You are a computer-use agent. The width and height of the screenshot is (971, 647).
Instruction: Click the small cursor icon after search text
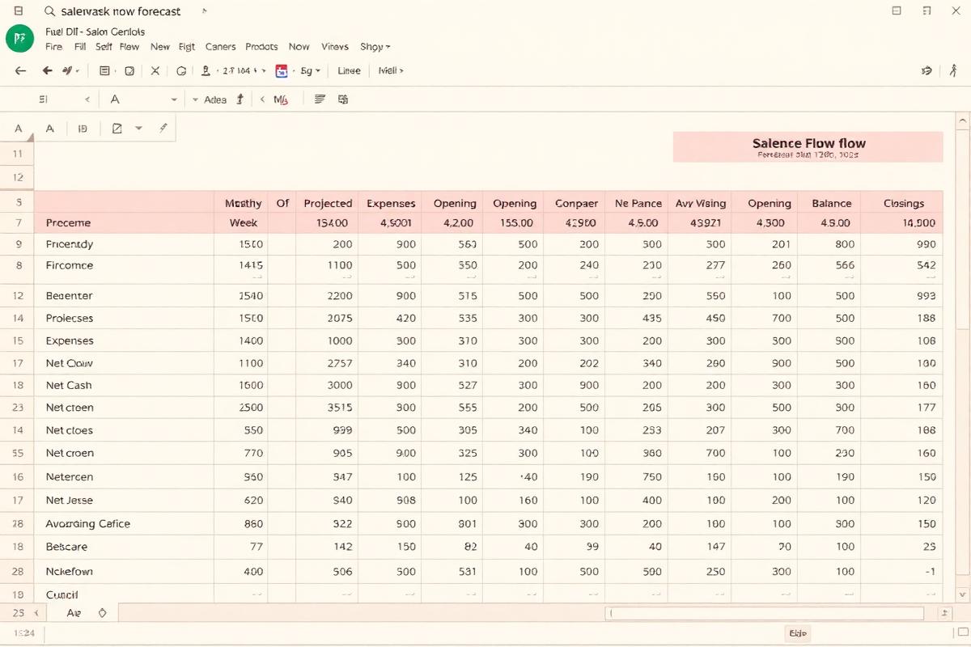click(204, 11)
